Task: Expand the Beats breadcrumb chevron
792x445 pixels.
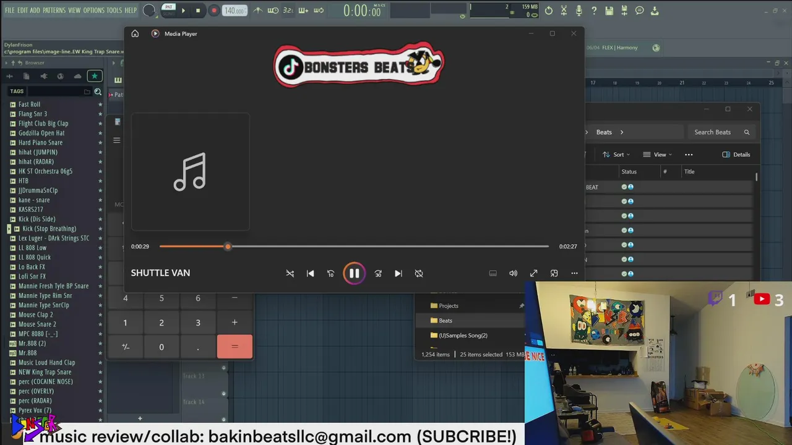Action: 622,132
